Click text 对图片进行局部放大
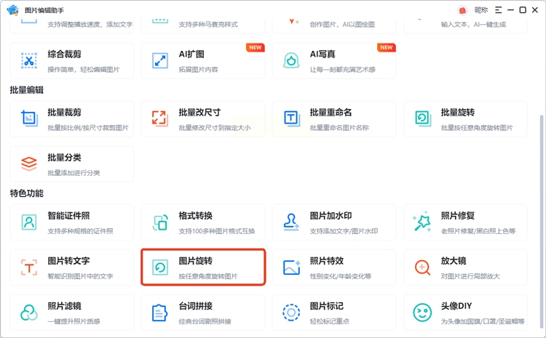The height and width of the screenshot is (338, 546). 470,276
